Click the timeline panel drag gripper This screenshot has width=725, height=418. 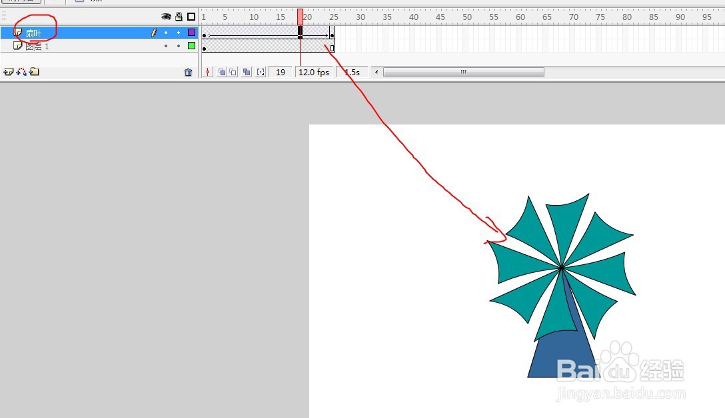tap(4, 17)
